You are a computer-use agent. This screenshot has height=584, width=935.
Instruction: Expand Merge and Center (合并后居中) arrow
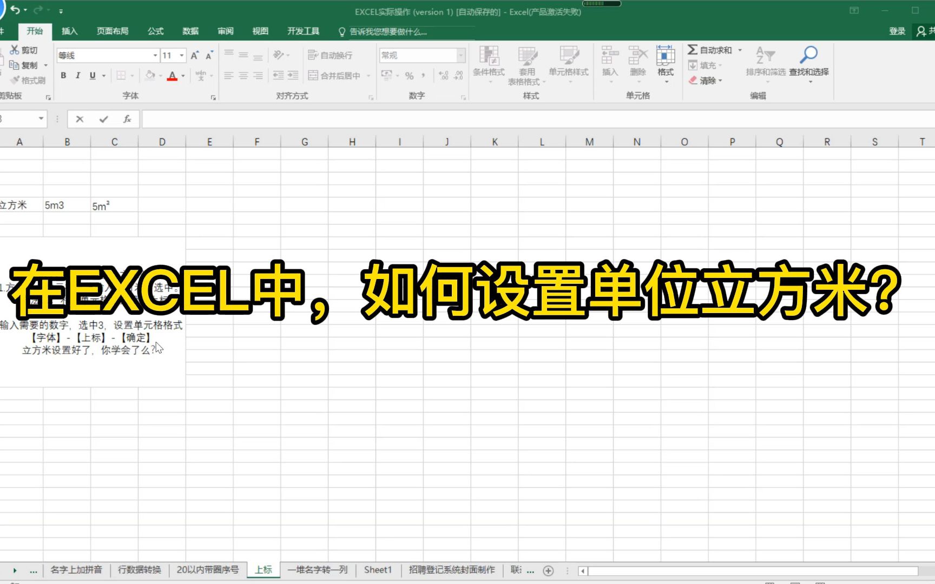coord(368,76)
